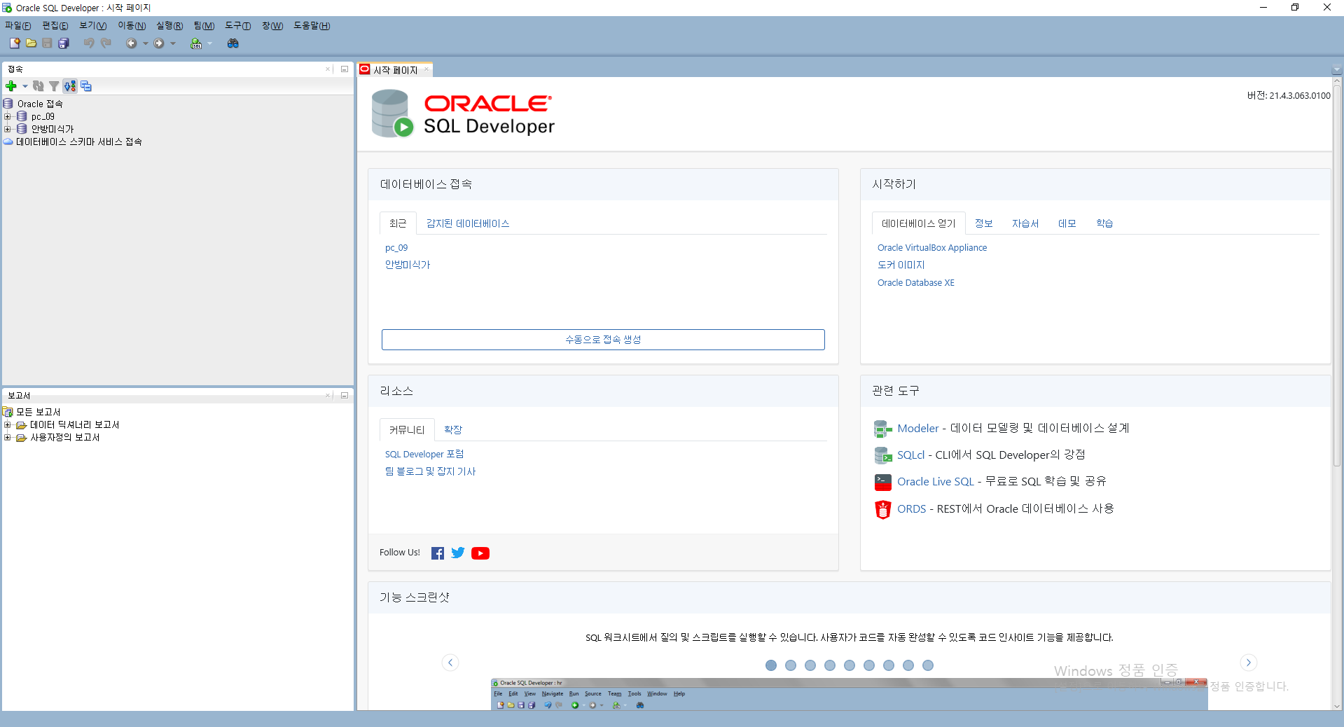The height and width of the screenshot is (727, 1344).
Task: Open the 실행(R) menu
Action: (169, 25)
